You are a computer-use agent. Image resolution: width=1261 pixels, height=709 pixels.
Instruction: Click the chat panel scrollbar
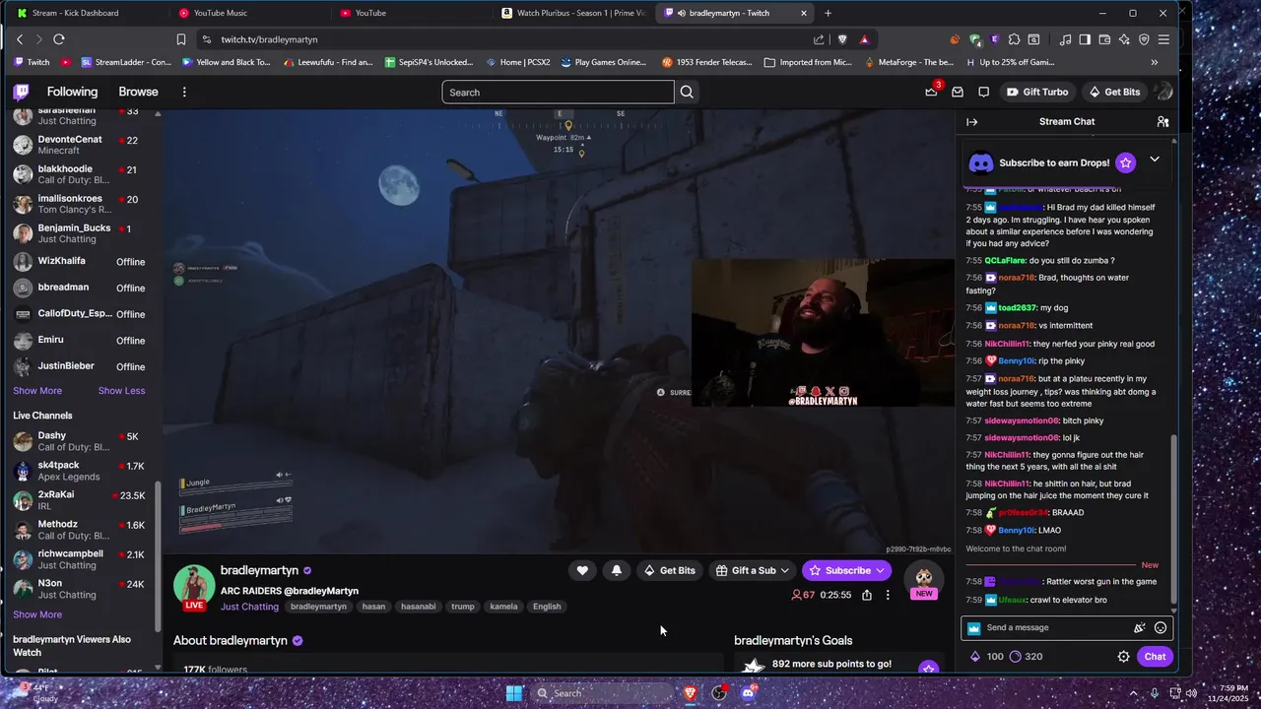tap(1172, 517)
